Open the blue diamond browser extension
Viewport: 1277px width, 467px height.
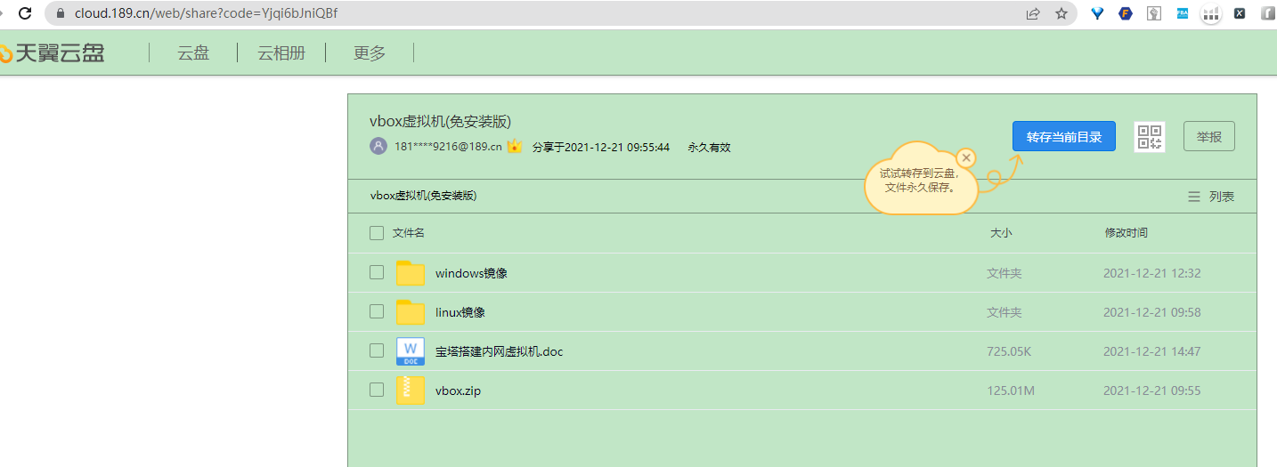pyautogui.click(x=1098, y=13)
